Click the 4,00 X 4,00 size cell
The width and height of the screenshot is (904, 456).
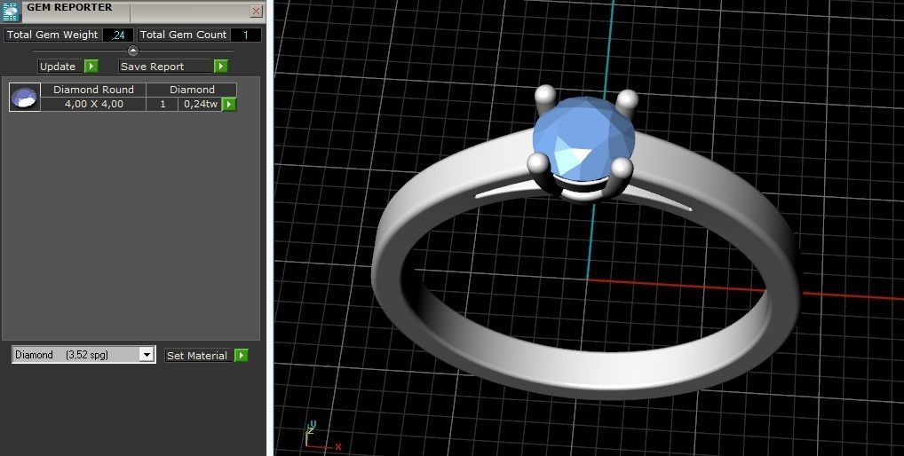click(x=93, y=104)
